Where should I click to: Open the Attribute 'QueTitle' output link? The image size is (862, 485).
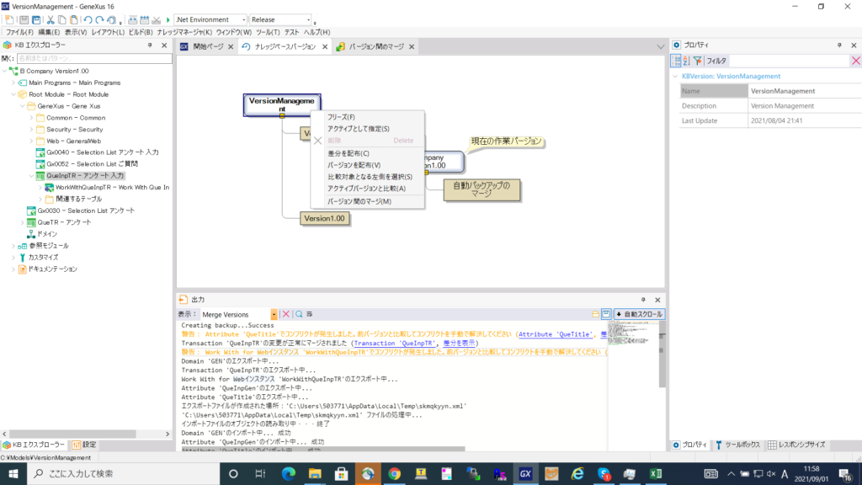(556, 334)
